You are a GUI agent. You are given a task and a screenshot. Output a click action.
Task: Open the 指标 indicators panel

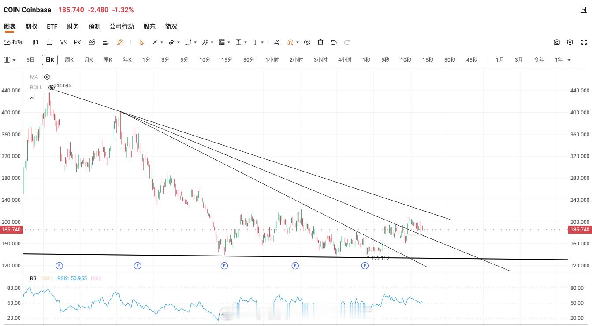point(13,42)
